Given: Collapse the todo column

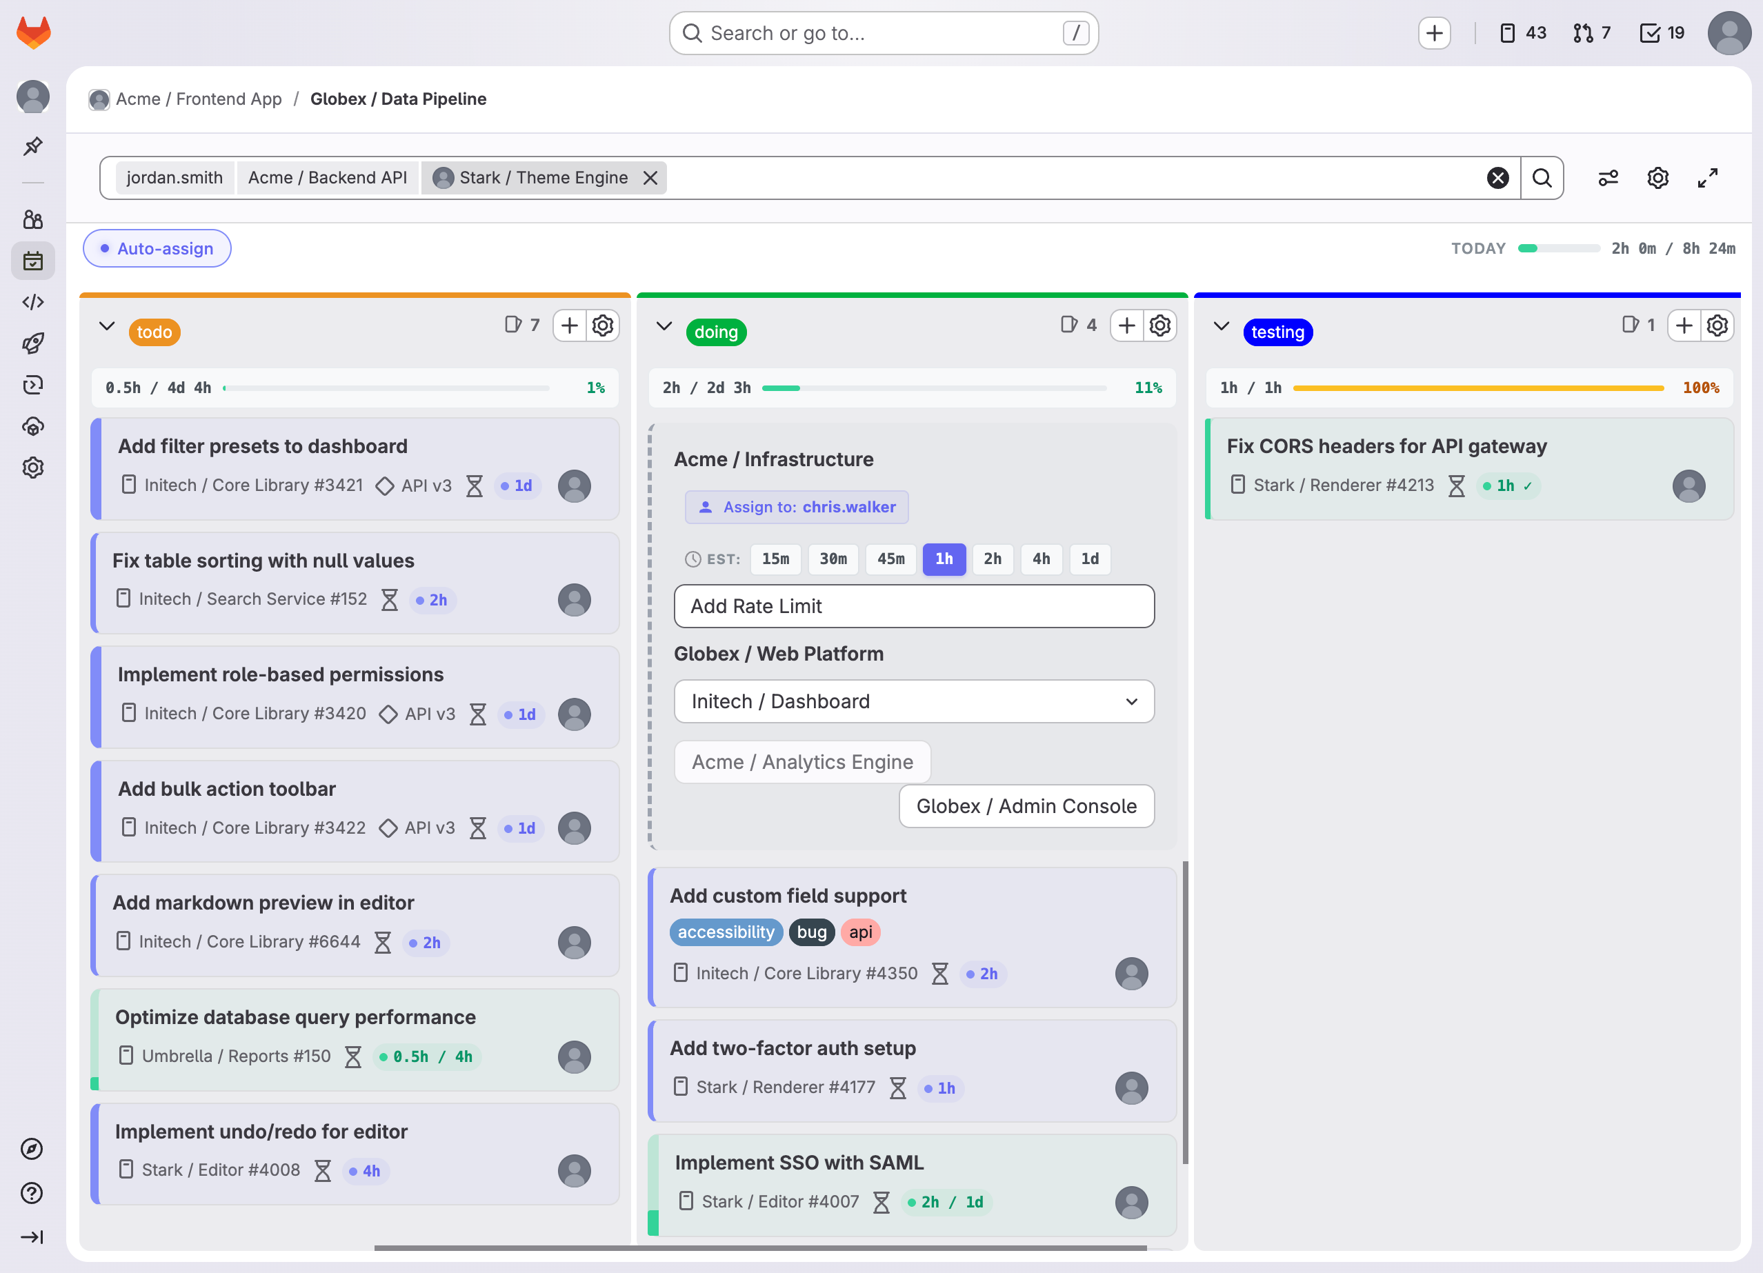Looking at the screenshot, I should point(106,325).
